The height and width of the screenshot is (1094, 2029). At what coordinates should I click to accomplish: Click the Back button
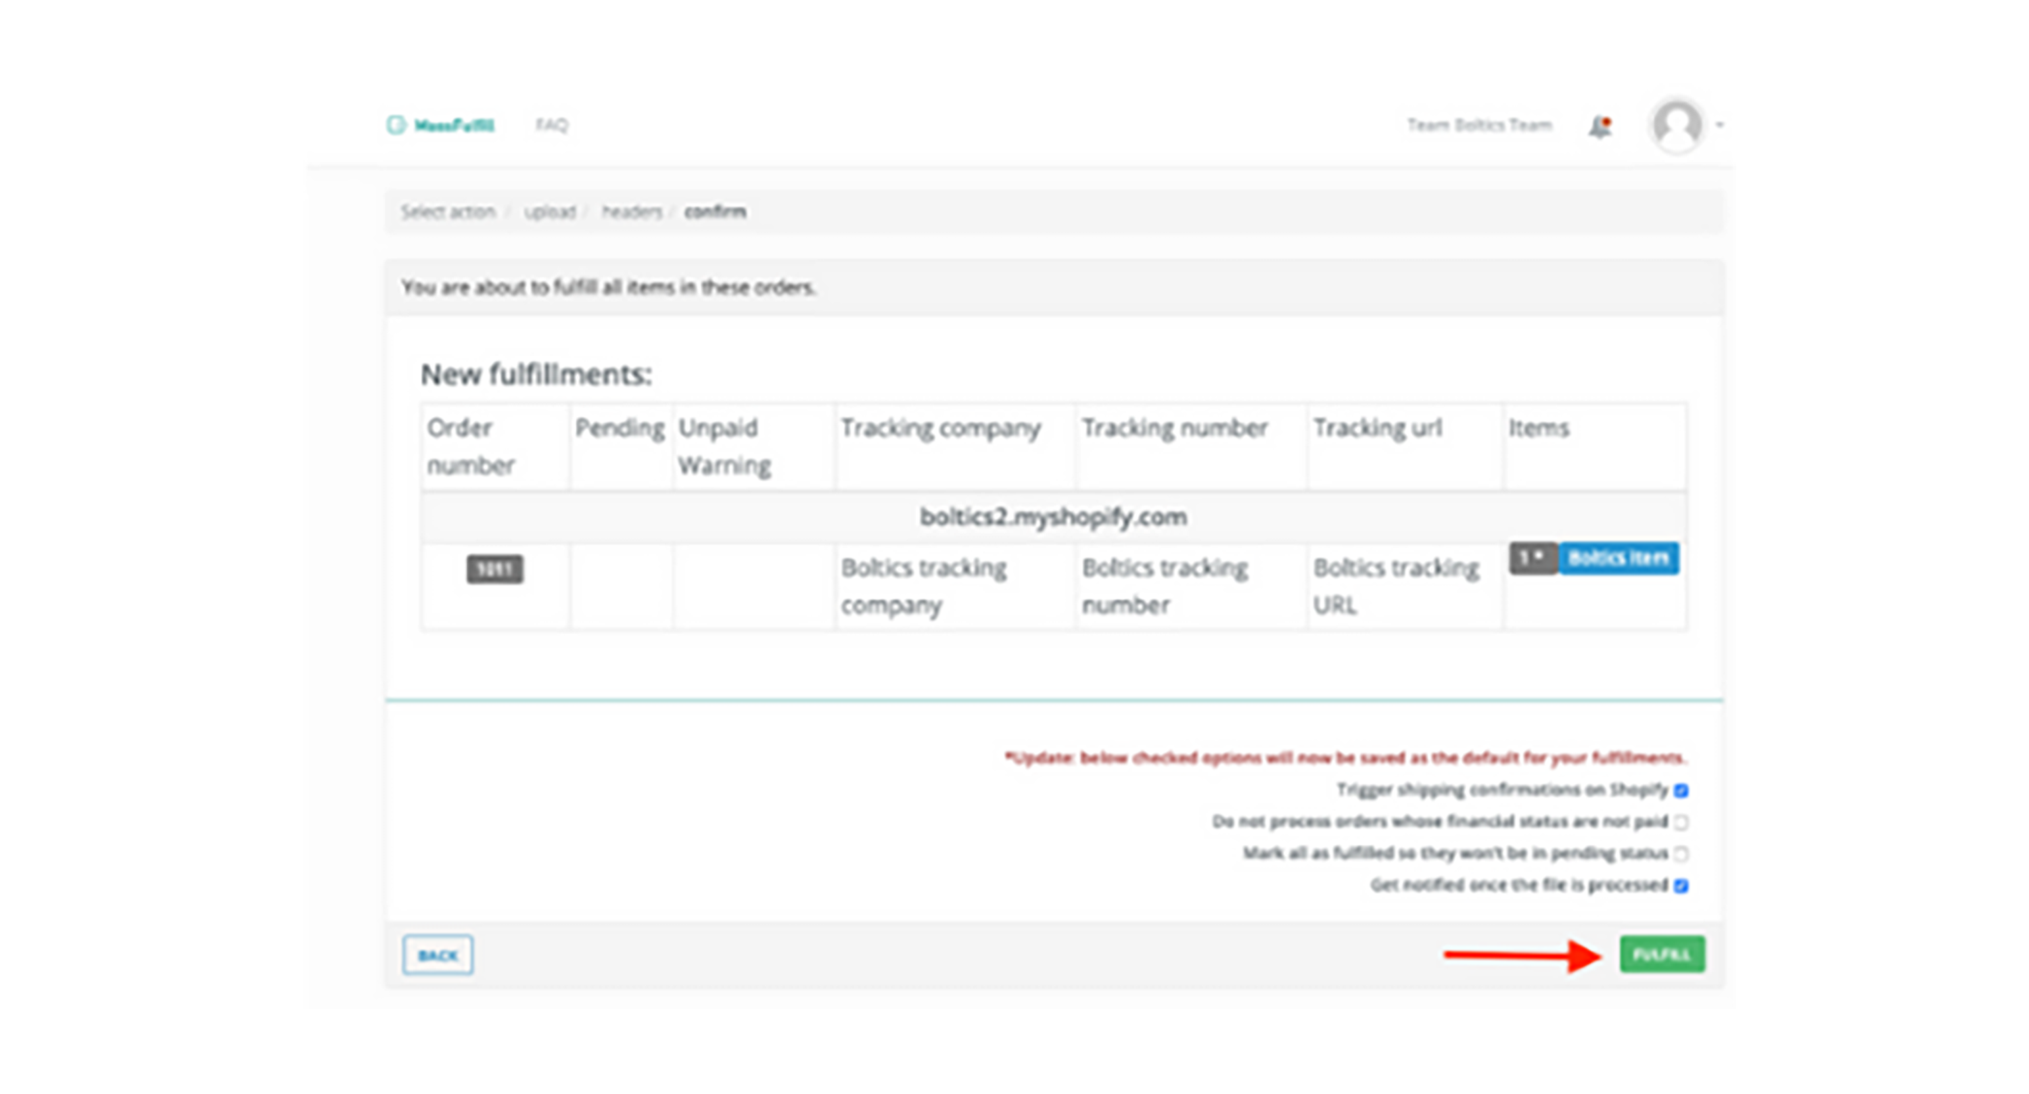(x=438, y=955)
